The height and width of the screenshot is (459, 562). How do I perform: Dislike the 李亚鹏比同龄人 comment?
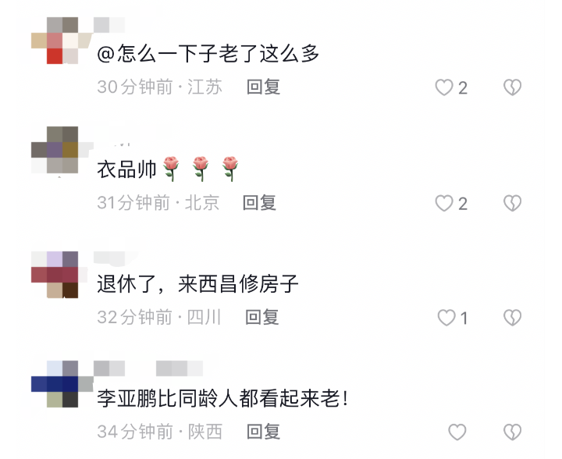(513, 432)
